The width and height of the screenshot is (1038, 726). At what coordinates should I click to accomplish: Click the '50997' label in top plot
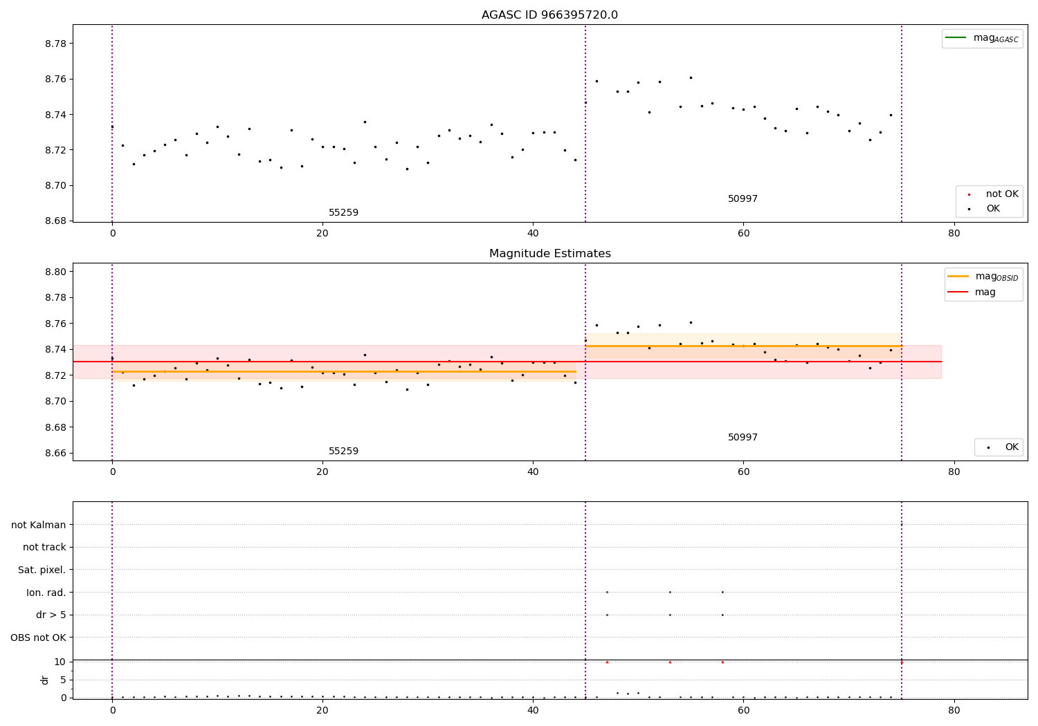(x=743, y=199)
